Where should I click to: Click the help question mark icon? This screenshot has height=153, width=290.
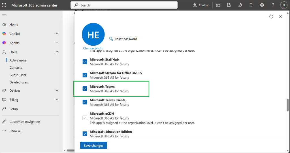click(273, 5)
